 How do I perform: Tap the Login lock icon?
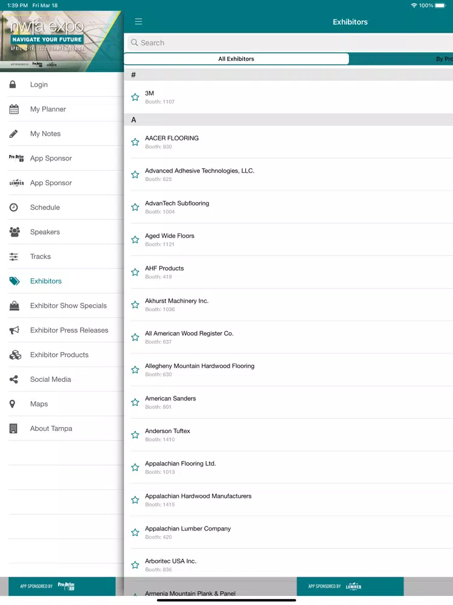click(13, 84)
